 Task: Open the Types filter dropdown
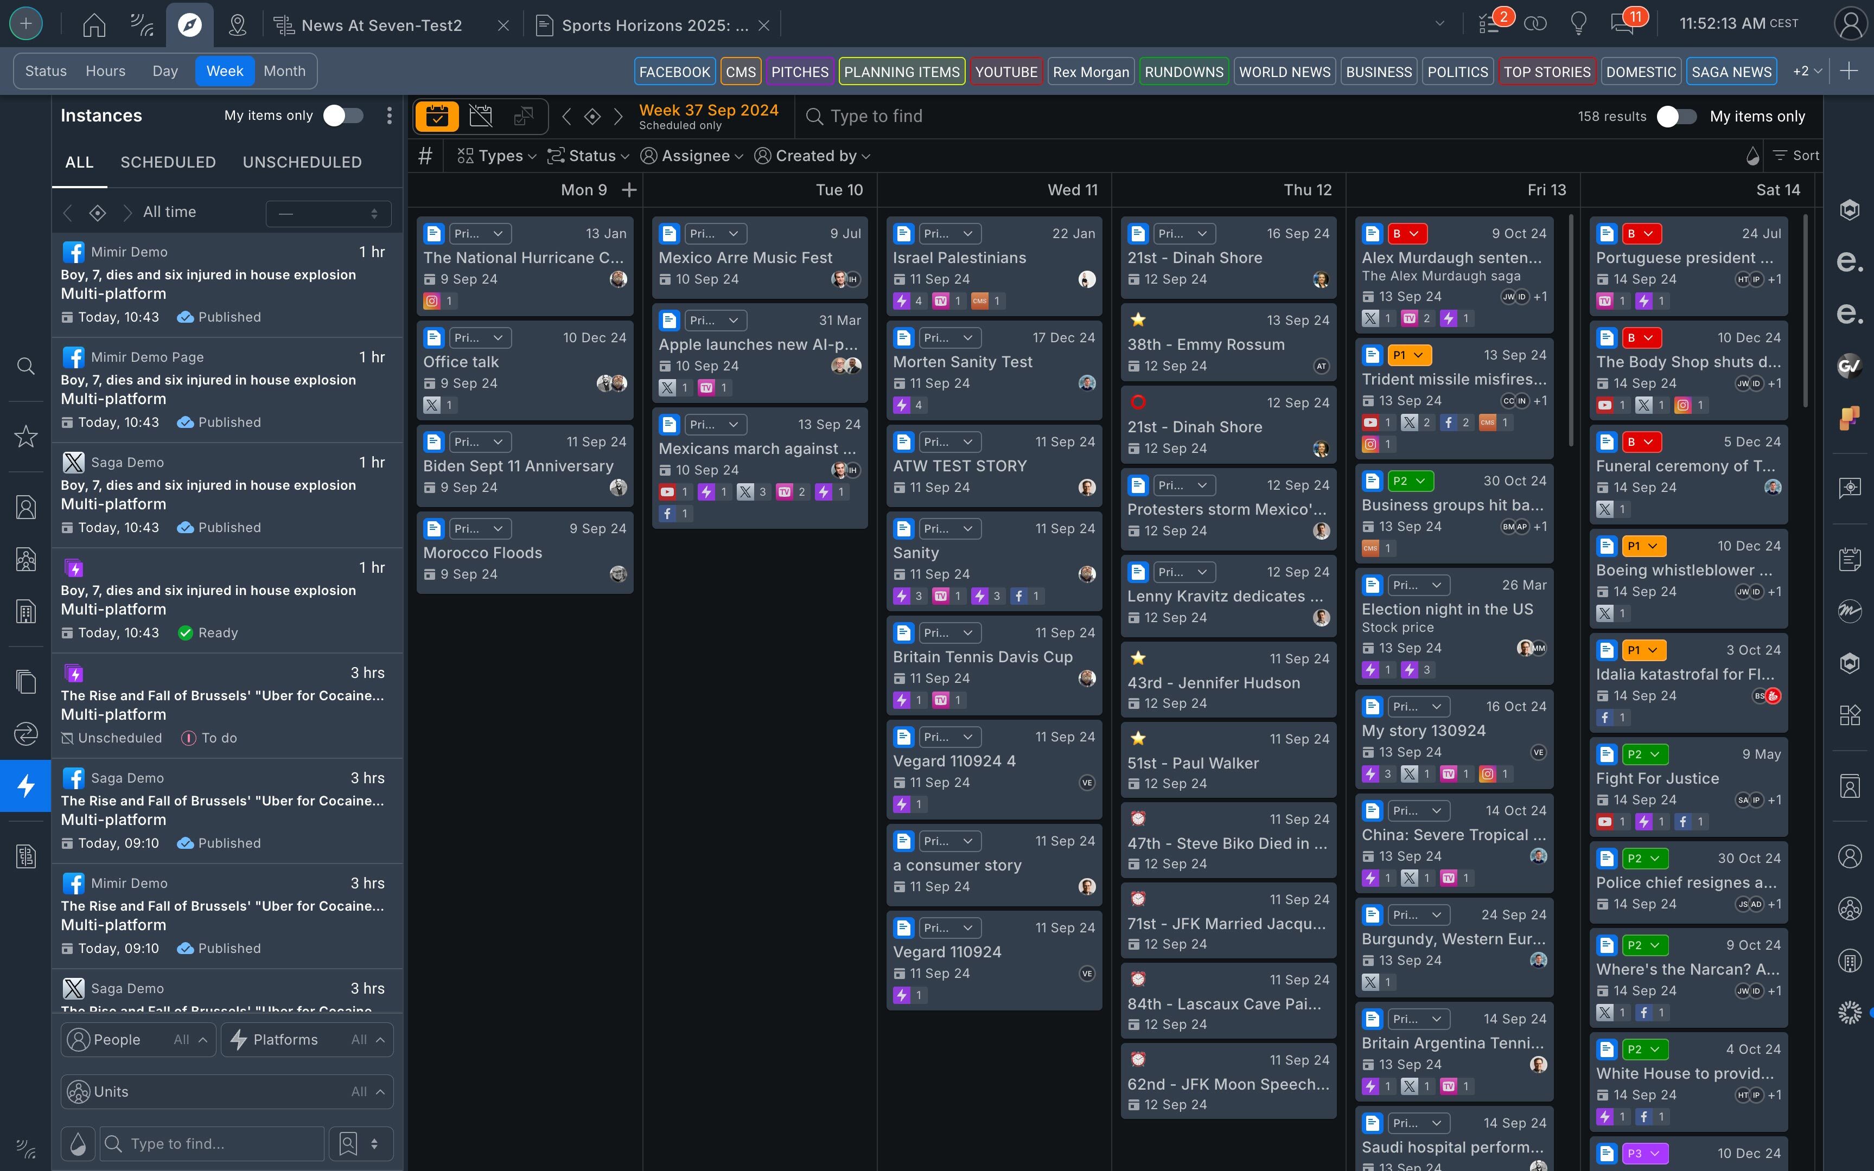496,156
